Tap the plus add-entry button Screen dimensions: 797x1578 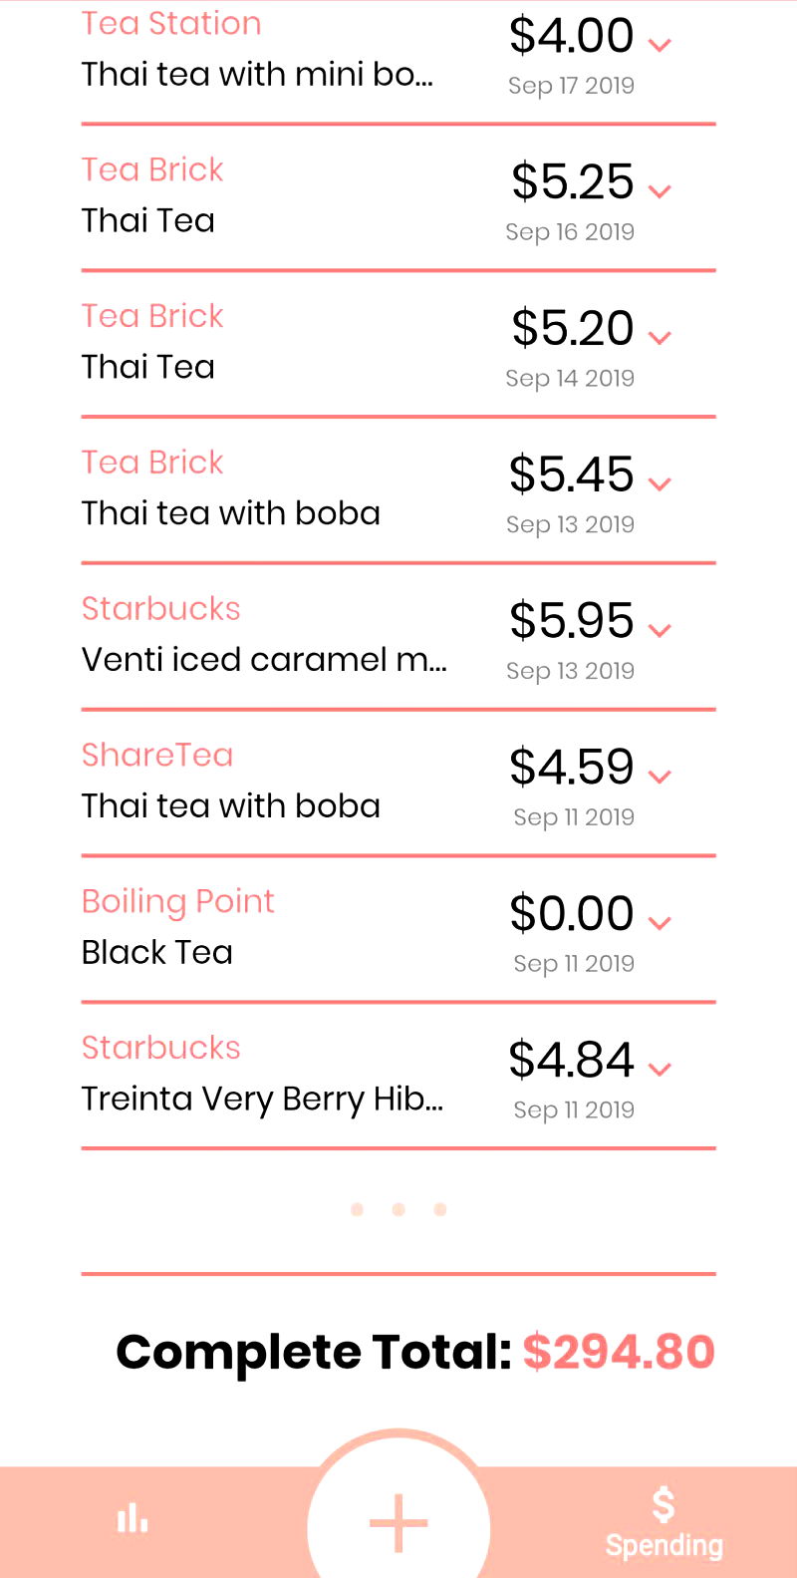pyautogui.click(x=398, y=1523)
